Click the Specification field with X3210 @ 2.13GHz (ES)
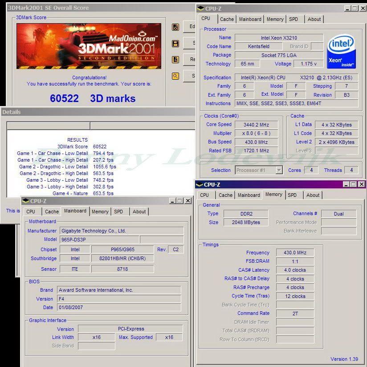The width and height of the screenshot is (367, 367). [297, 77]
